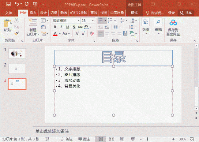This screenshot has width=199, height=142.
Task: Clear all text formatting
Action: (x=92, y=33)
